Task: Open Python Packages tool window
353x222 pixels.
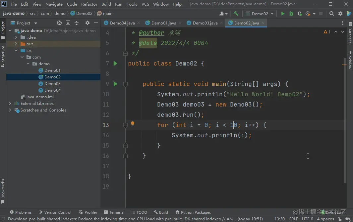Action: coord(193,212)
